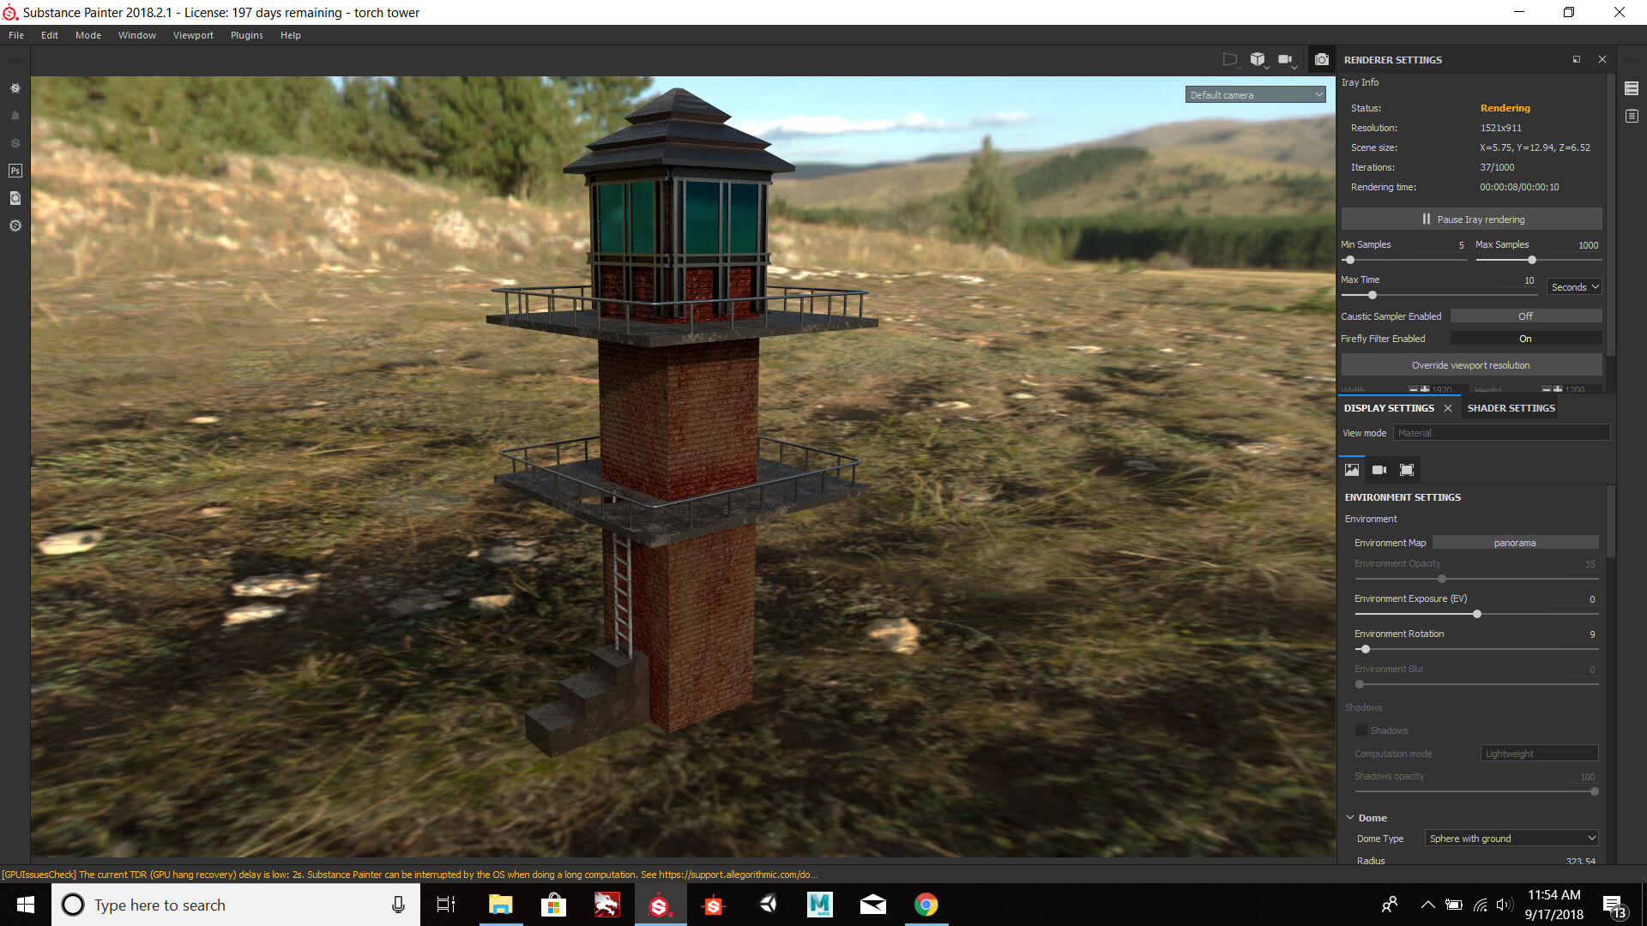Click the viewport display settings icon

click(x=1407, y=470)
